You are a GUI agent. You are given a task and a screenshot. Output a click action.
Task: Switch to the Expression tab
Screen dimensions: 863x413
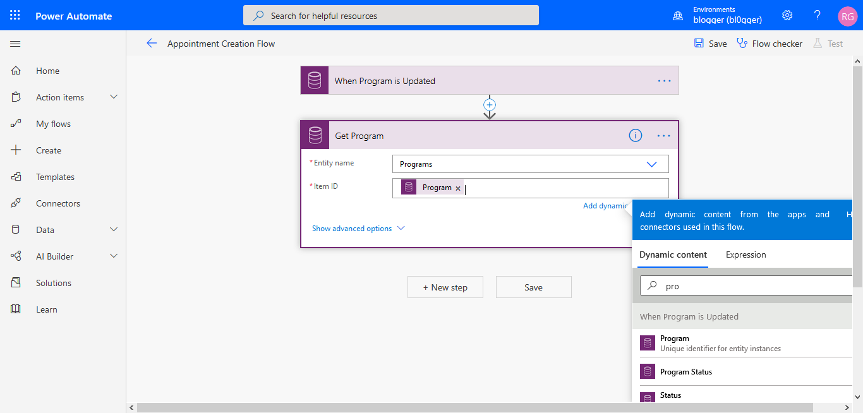[746, 254]
